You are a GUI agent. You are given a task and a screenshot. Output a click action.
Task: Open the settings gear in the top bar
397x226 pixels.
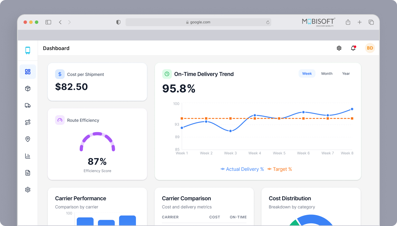pyautogui.click(x=339, y=48)
